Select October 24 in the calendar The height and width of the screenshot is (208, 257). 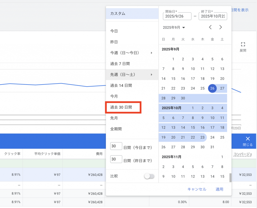212,137
